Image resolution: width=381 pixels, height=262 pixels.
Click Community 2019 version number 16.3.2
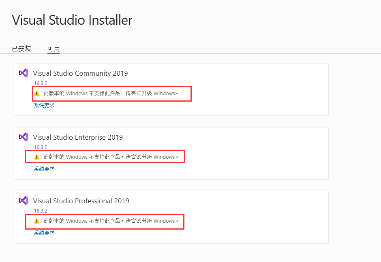click(41, 83)
